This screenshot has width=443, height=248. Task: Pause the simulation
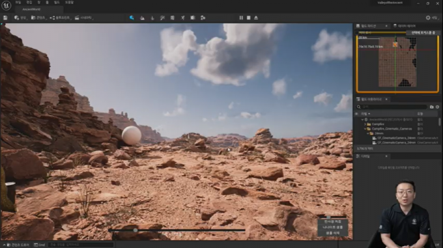pos(241,18)
